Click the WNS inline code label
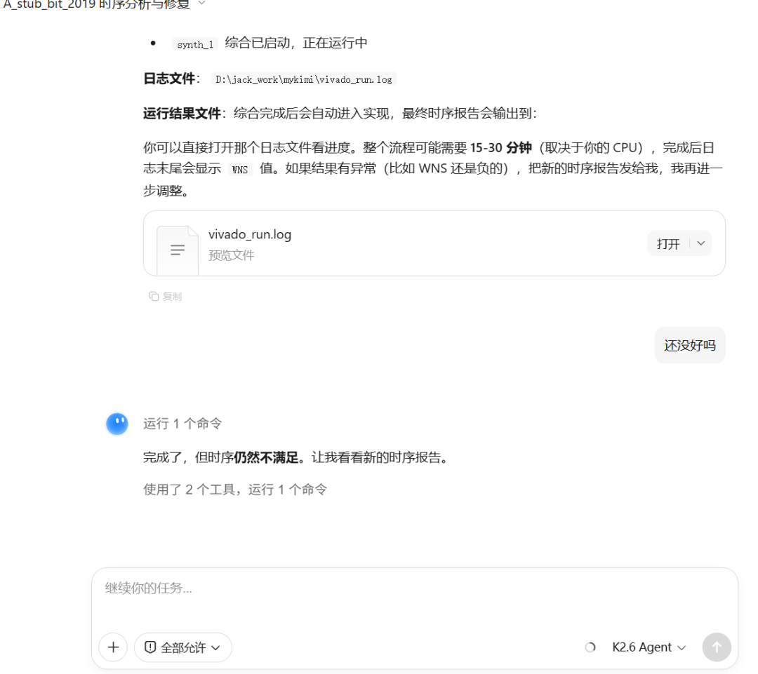Image resolution: width=758 pixels, height=674 pixels. tap(240, 170)
